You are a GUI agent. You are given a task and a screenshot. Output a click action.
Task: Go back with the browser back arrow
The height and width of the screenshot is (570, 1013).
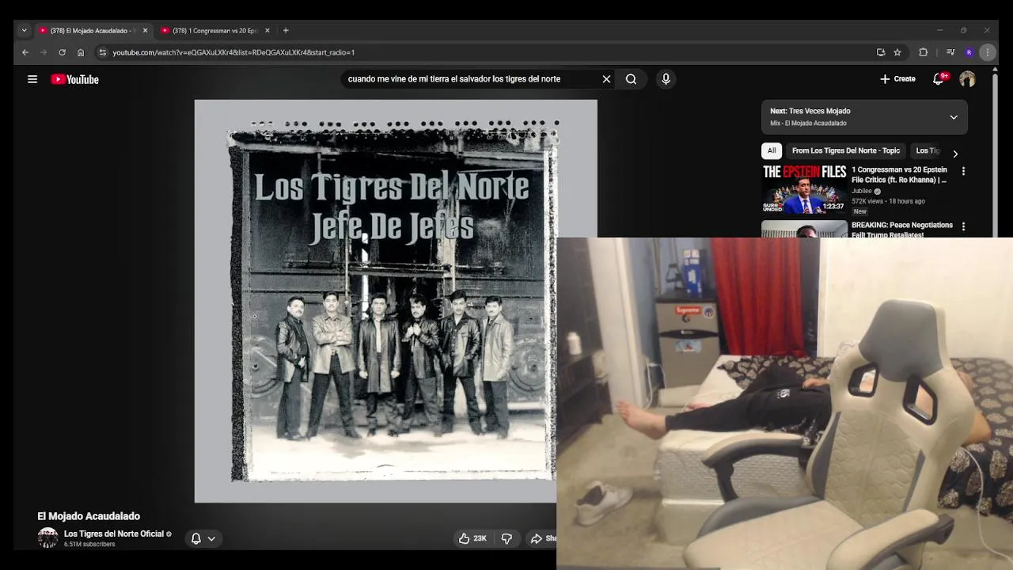tap(25, 52)
